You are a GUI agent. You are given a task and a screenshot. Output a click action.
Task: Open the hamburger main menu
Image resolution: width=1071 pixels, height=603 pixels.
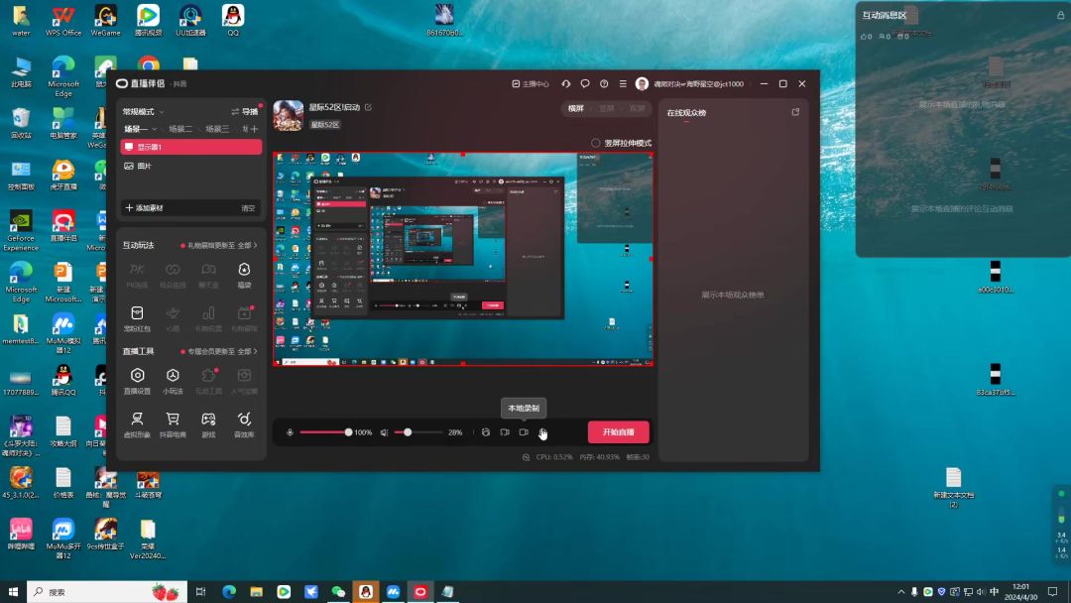coord(623,84)
